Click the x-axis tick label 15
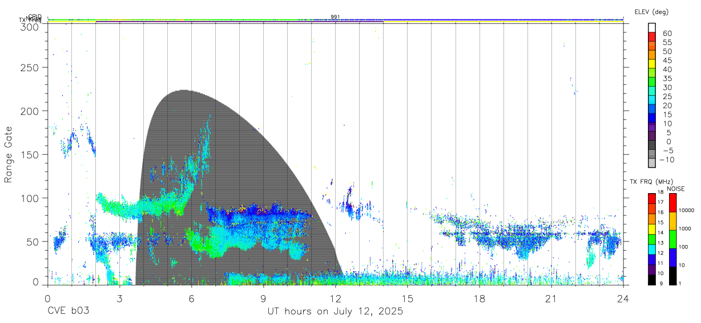 point(408,299)
